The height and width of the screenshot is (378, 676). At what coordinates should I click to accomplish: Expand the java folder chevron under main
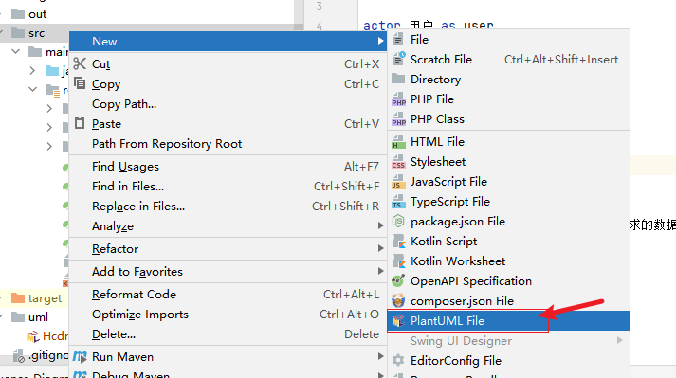33,70
